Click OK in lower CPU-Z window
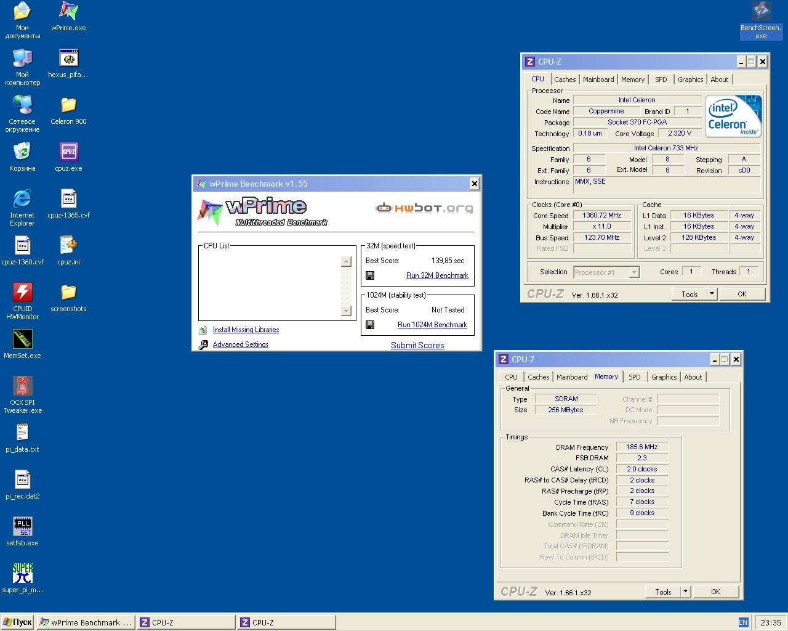788x631 pixels. pos(715,592)
